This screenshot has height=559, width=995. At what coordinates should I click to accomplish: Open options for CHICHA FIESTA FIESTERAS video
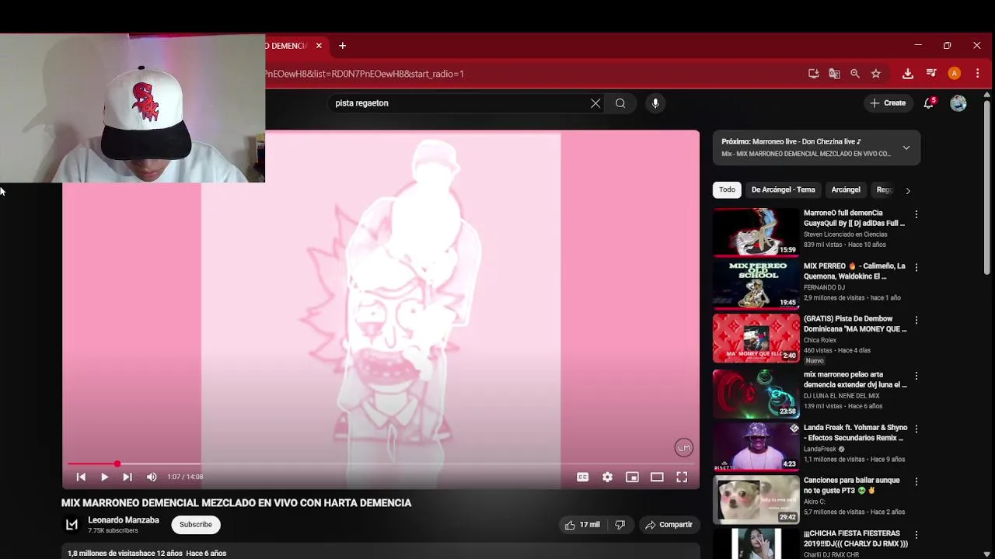pyautogui.click(x=916, y=534)
